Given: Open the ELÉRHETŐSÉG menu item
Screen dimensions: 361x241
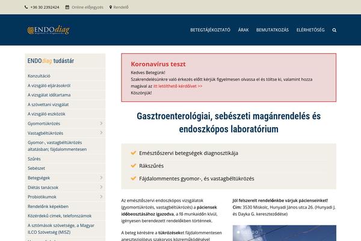Looking at the screenshot, I should (x=310, y=30).
